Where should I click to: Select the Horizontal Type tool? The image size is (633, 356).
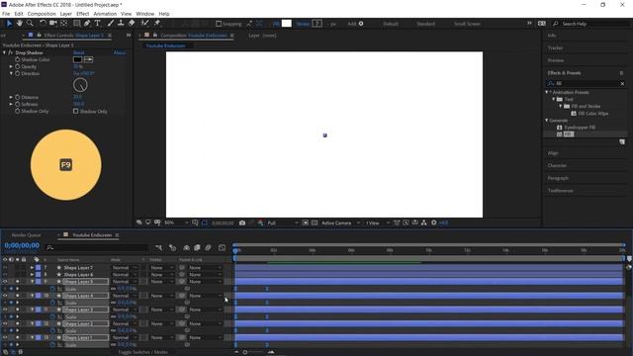click(x=97, y=24)
